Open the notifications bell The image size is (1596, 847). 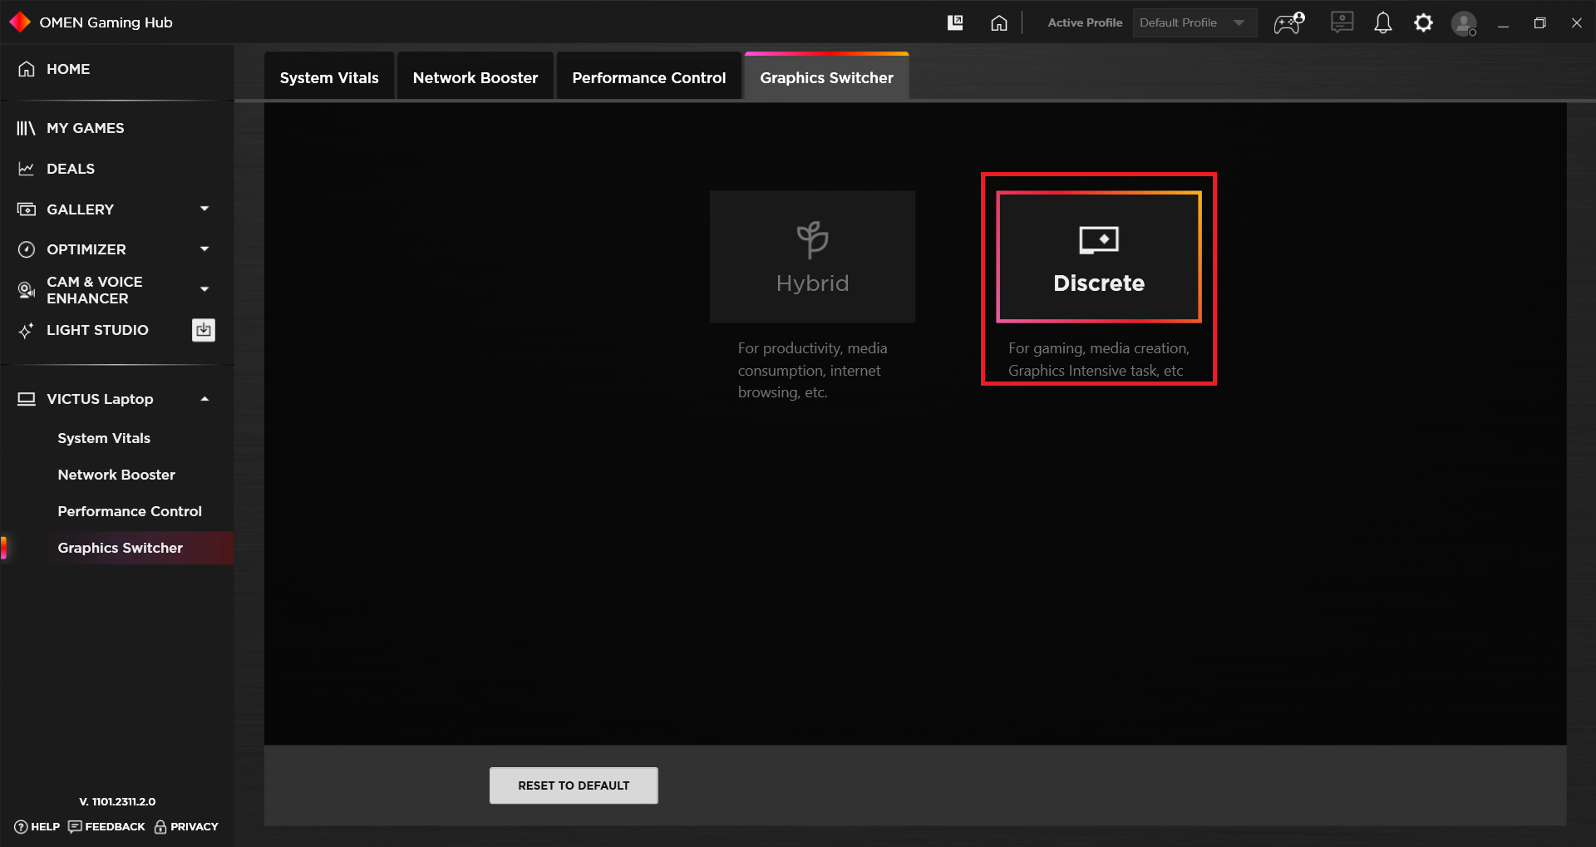tap(1383, 22)
